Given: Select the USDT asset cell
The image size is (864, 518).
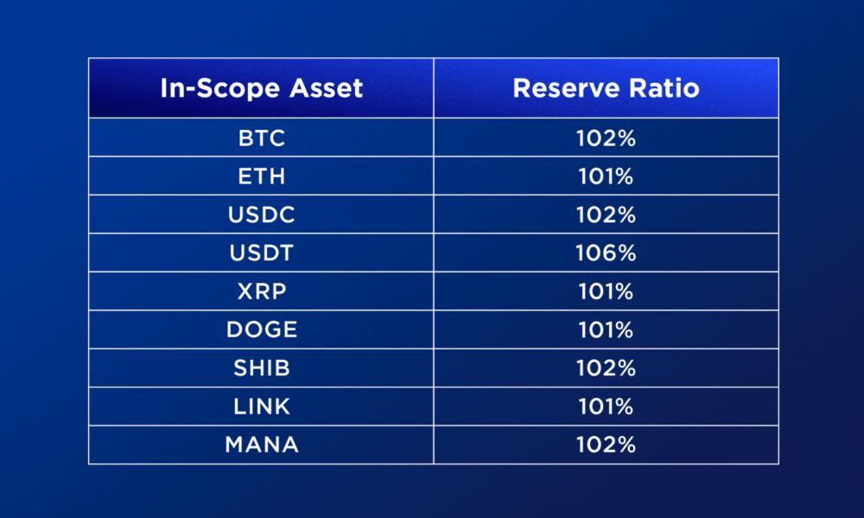Looking at the screenshot, I should (261, 253).
